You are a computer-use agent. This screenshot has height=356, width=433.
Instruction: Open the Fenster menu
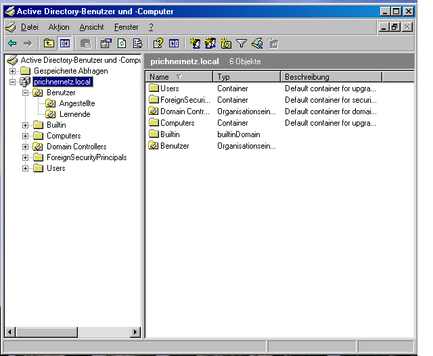(x=127, y=27)
